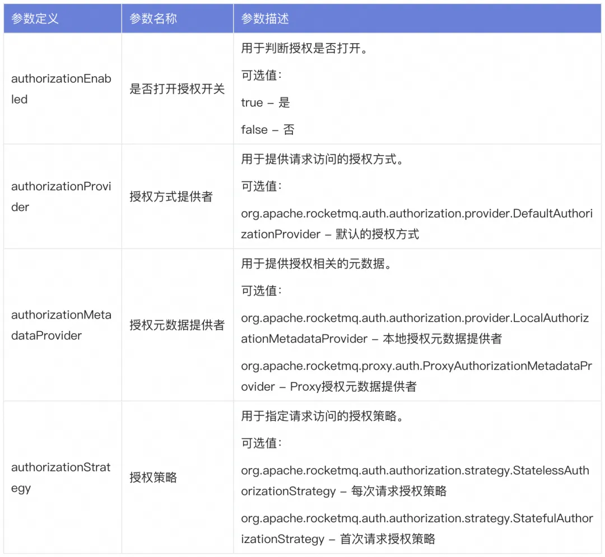Select the authorizationMetadataProvider parameter cell
This screenshot has width=605, height=557.
tap(63, 325)
